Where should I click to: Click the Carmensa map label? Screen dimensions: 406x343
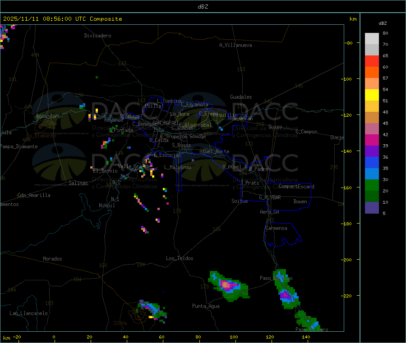[276, 228]
